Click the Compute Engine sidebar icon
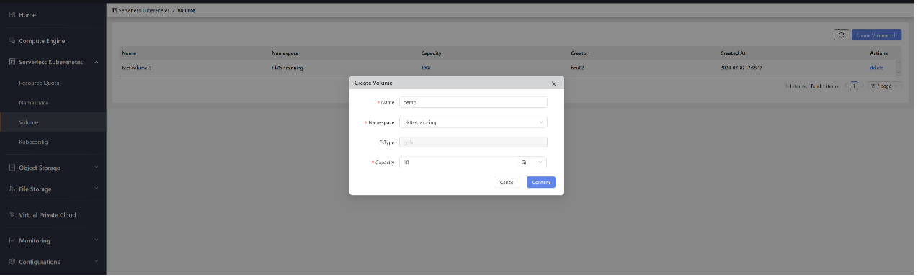The image size is (918, 277). [x=12, y=41]
